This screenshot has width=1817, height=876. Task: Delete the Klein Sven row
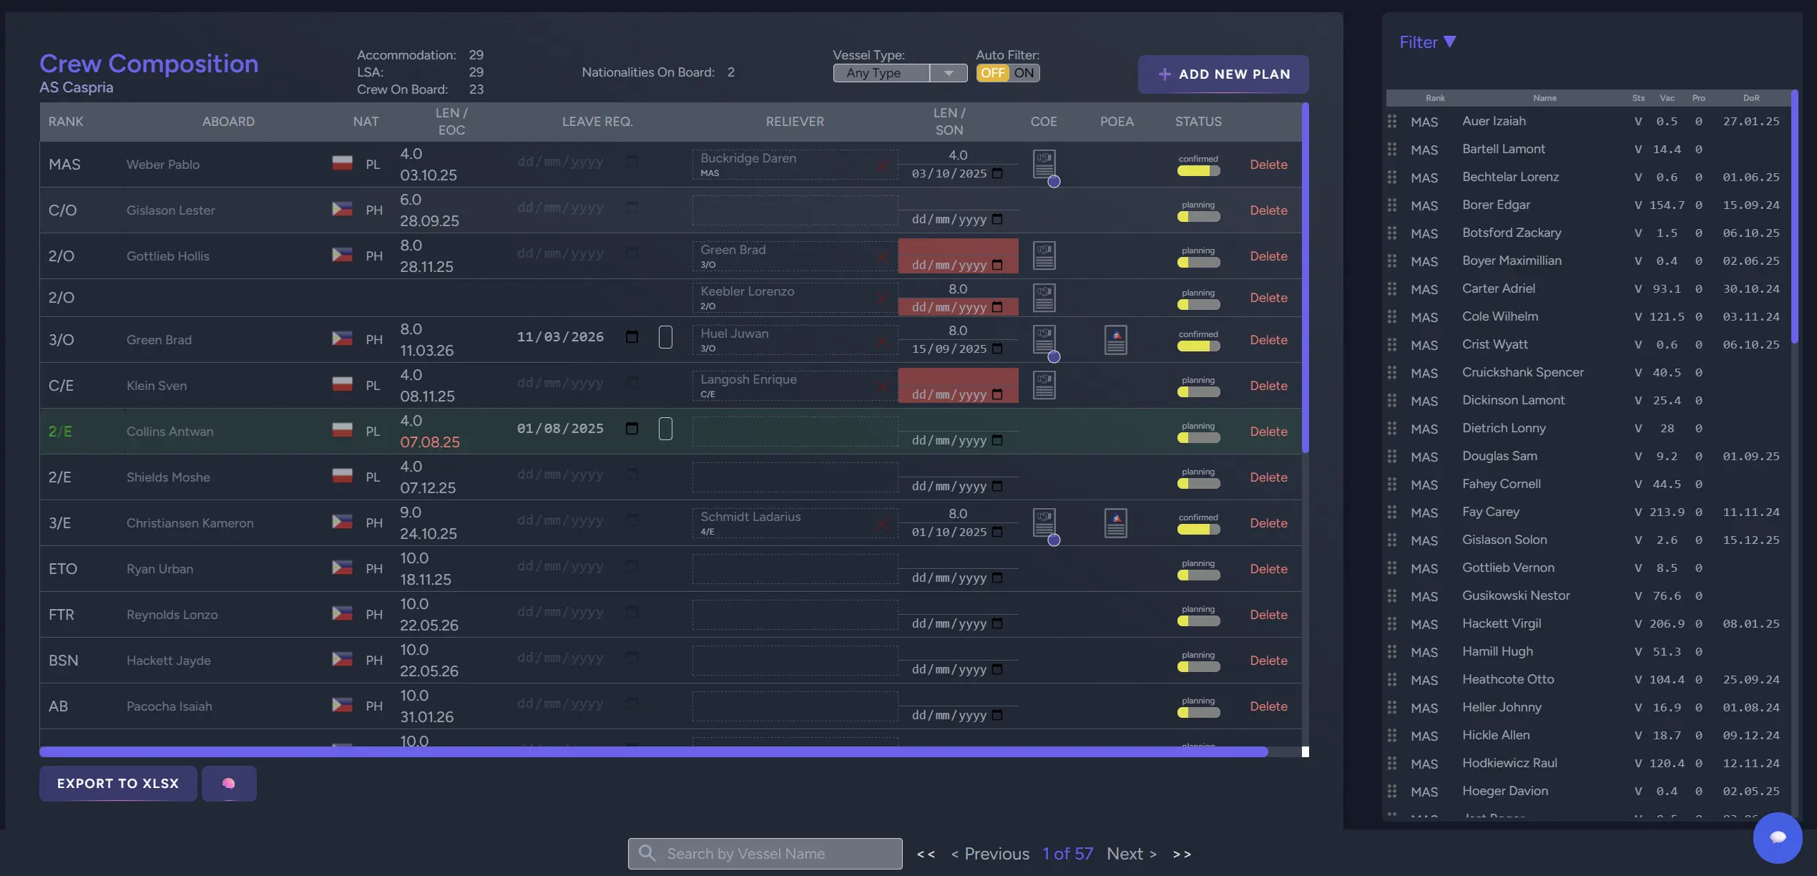coord(1268,386)
